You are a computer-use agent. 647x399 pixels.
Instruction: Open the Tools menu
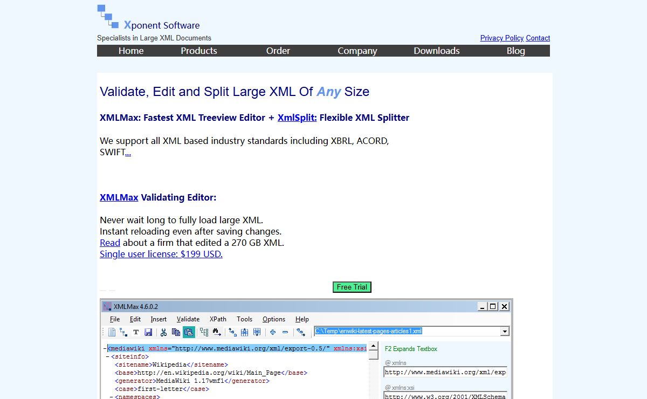point(244,319)
